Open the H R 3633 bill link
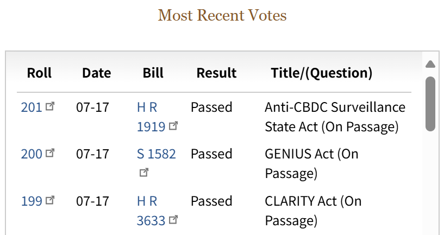Screen dimensions: 444x235 [151, 211]
